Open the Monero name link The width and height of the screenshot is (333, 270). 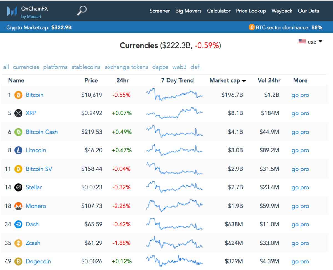click(36, 206)
